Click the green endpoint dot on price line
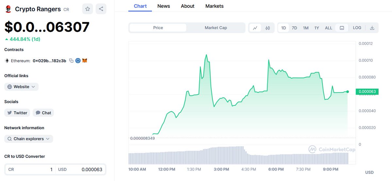The image size is (392, 181). 348,92
